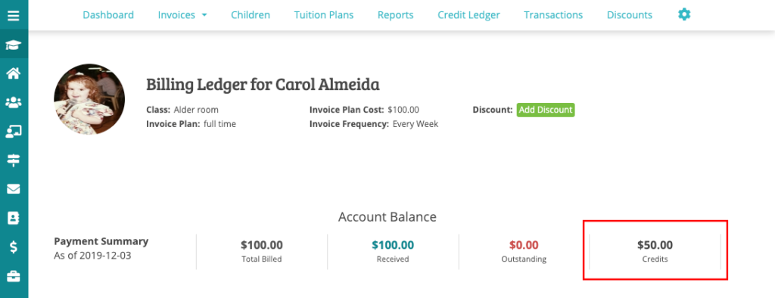Click the envelope messages sidebar icon
The height and width of the screenshot is (298, 775).
point(14,189)
